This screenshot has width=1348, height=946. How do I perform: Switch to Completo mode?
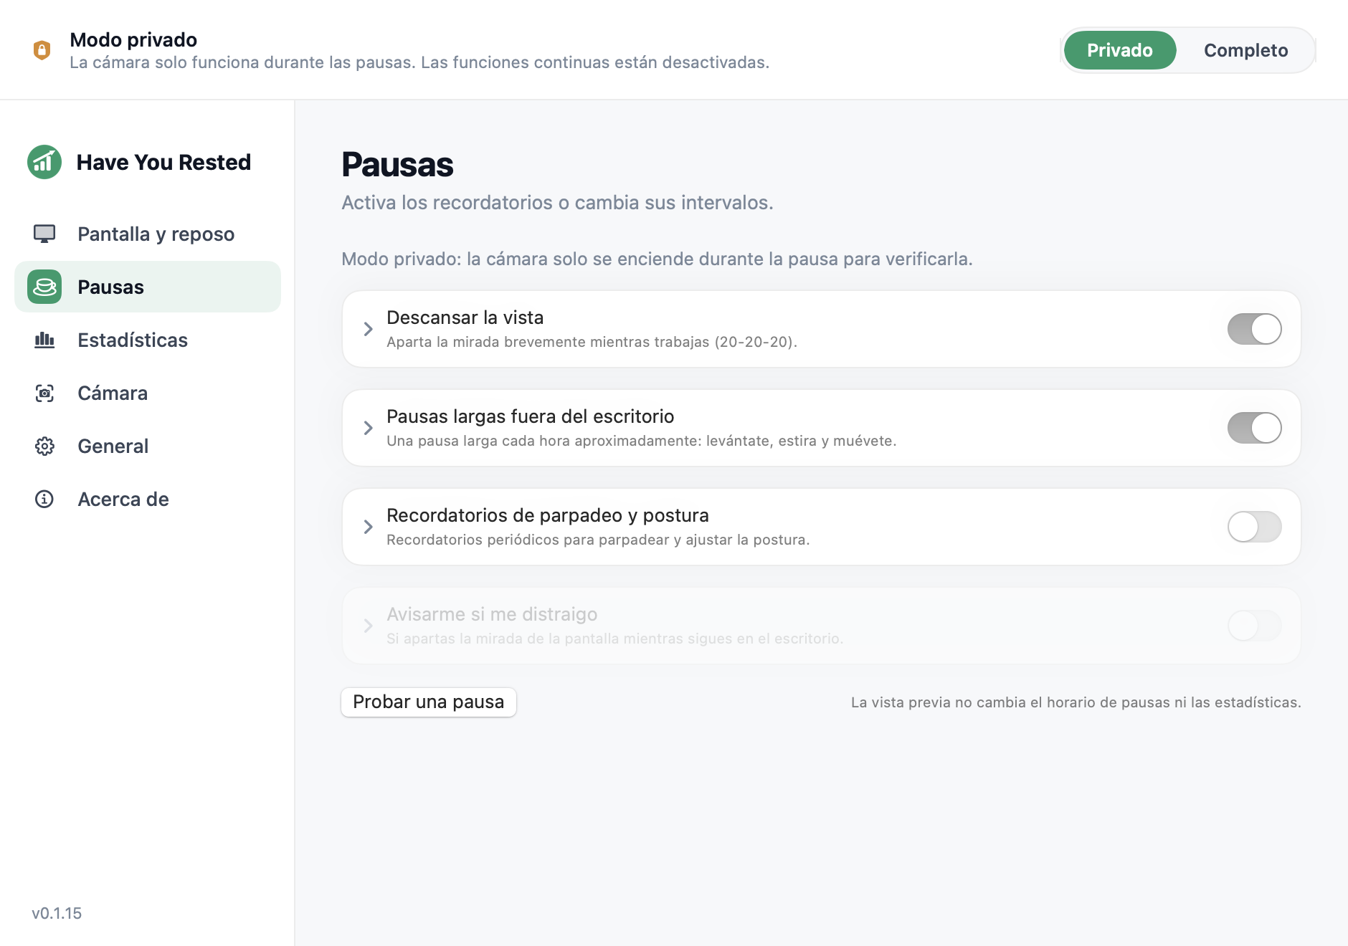[x=1245, y=50]
